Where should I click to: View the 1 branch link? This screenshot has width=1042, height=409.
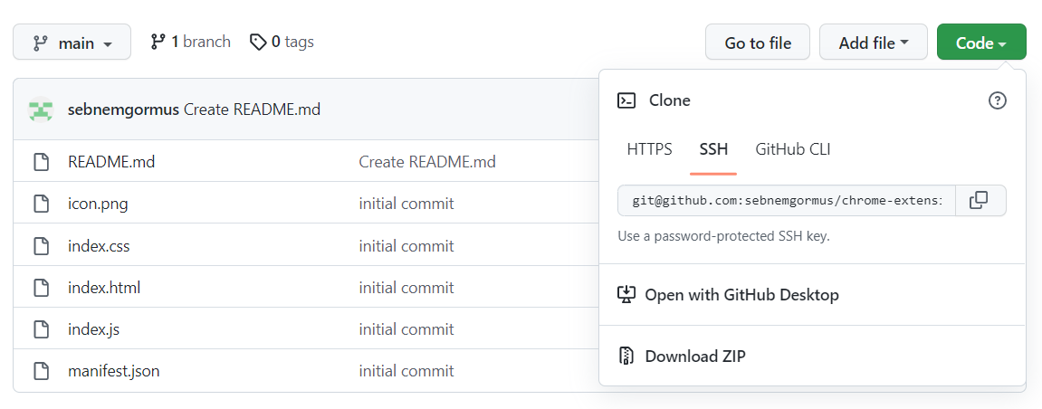pos(190,42)
